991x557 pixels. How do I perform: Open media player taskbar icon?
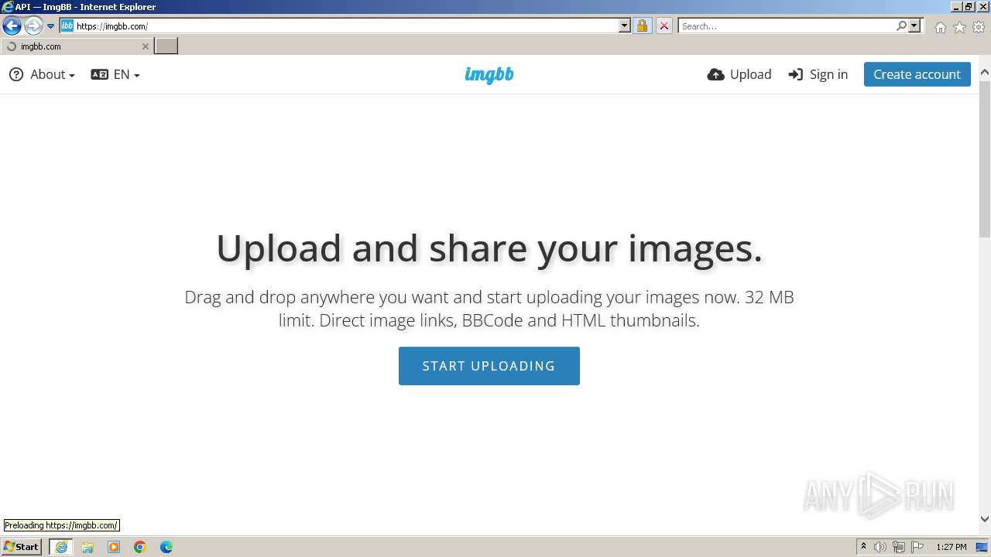point(114,547)
